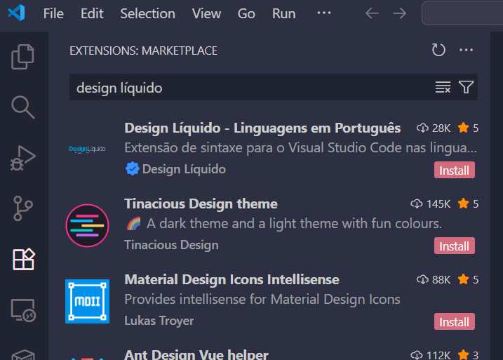Open Ant Design Vue helper title
503x360 pixels.
pos(196,354)
